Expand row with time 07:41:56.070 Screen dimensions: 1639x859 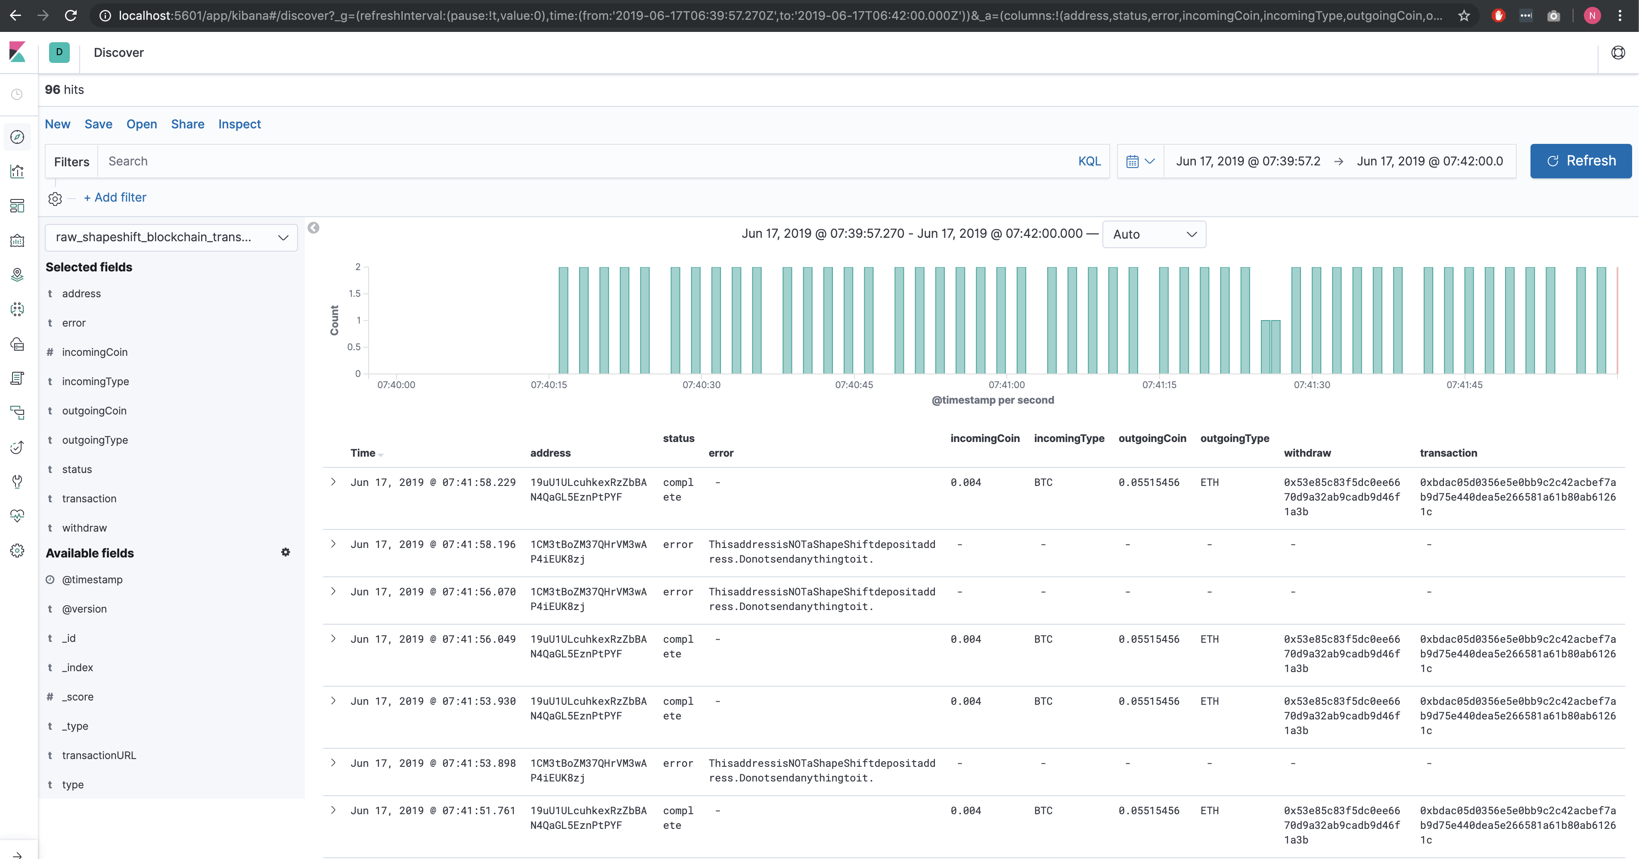(x=333, y=592)
